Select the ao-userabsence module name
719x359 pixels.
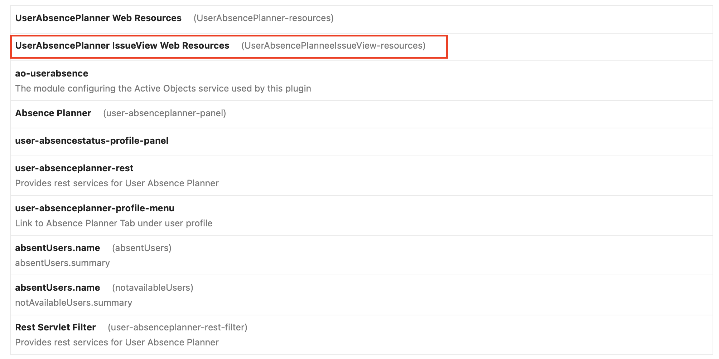[x=52, y=74]
